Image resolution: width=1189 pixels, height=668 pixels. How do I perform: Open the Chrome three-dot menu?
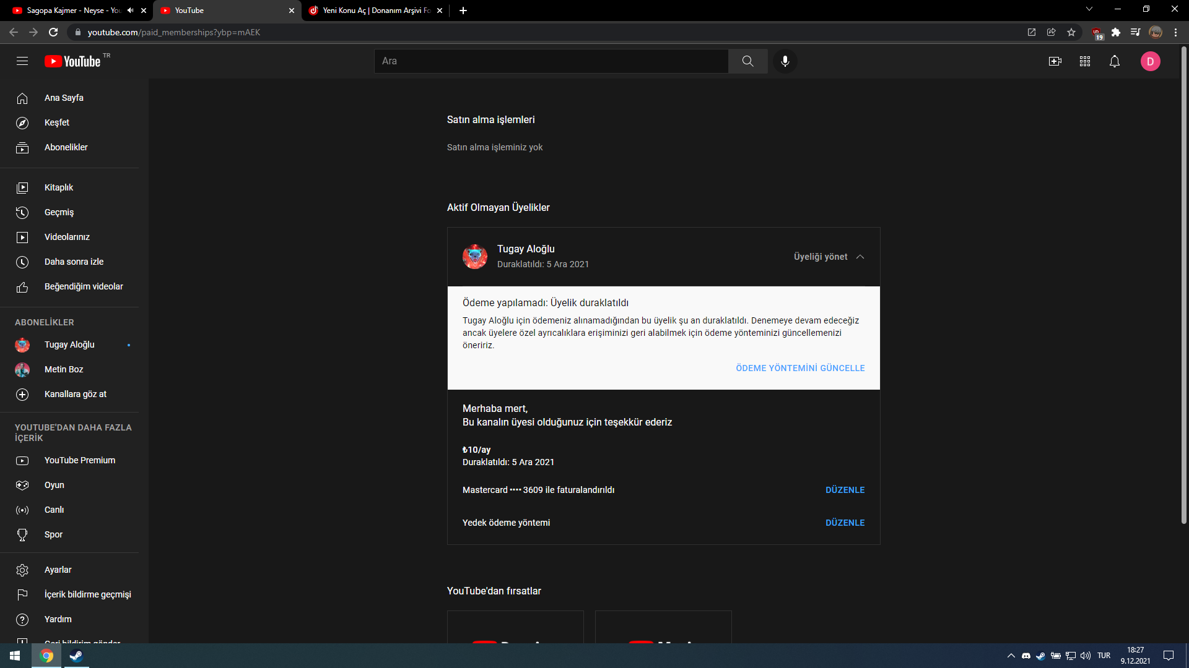[1175, 32]
